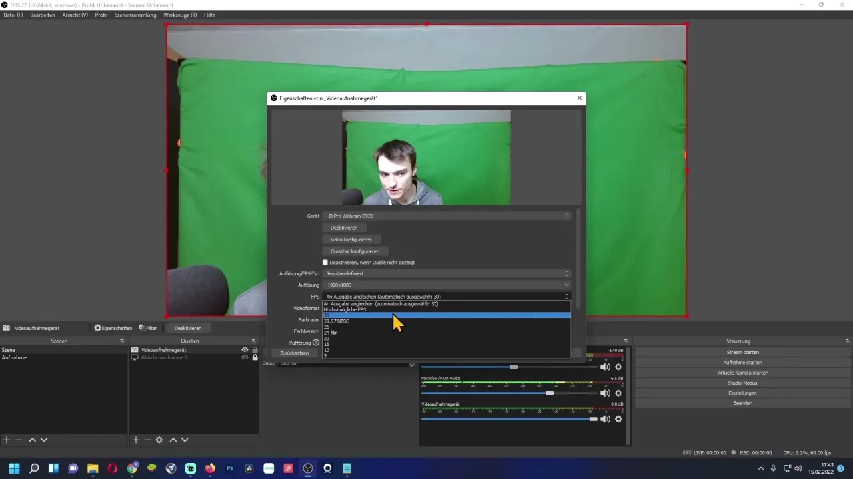The image size is (853, 479).
Task: Remove the selected source using the minus icon
Action: (147, 440)
